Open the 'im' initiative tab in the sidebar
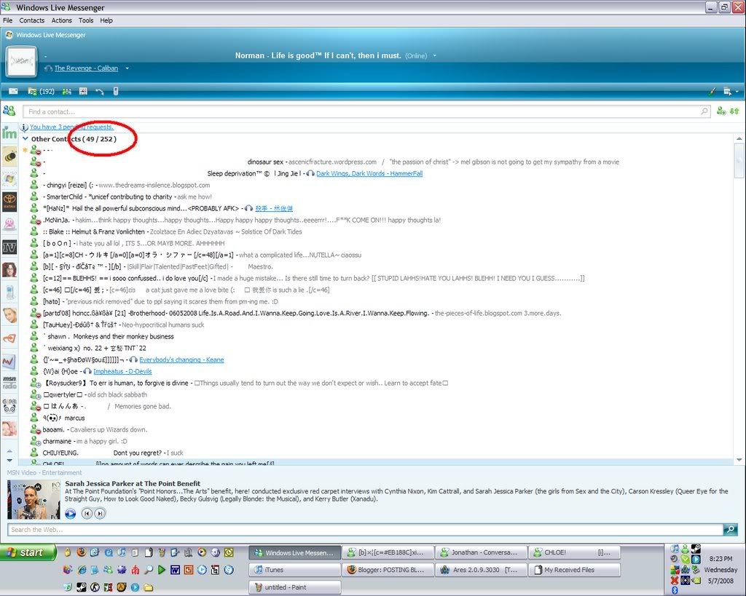Screen dimensions: 746x596 point(9,132)
